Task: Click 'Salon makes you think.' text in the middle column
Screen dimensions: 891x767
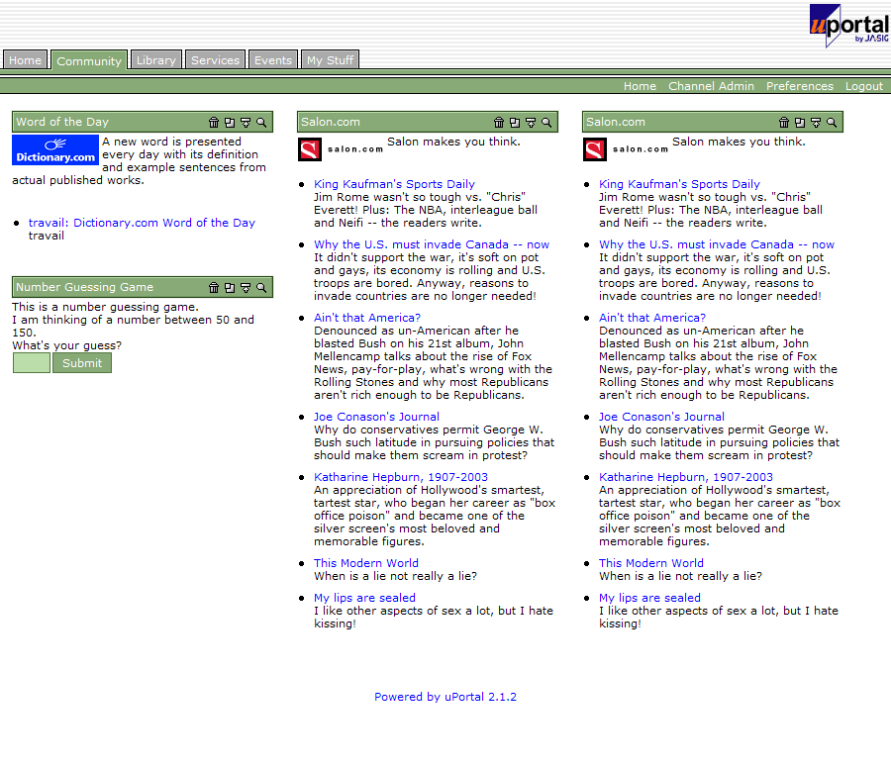Action: pos(454,142)
